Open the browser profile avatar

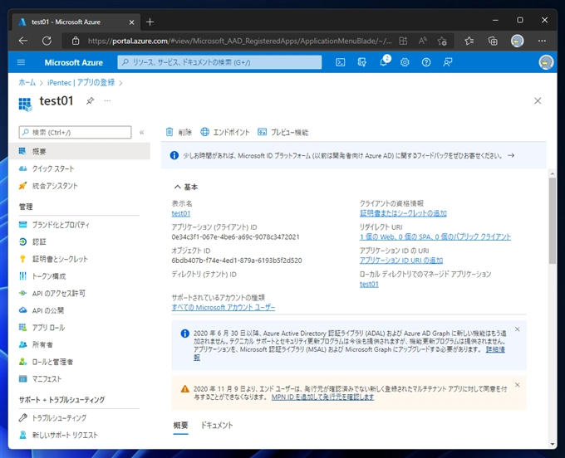coord(517,41)
